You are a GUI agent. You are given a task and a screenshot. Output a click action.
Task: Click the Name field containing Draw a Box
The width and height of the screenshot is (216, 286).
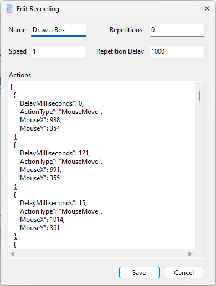click(59, 30)
